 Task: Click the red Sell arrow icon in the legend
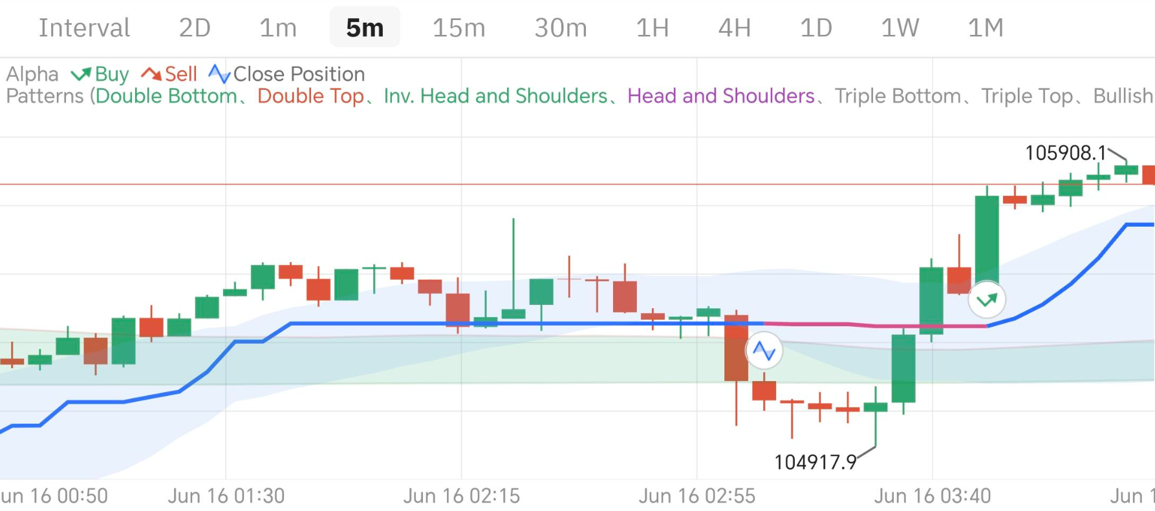151,74
